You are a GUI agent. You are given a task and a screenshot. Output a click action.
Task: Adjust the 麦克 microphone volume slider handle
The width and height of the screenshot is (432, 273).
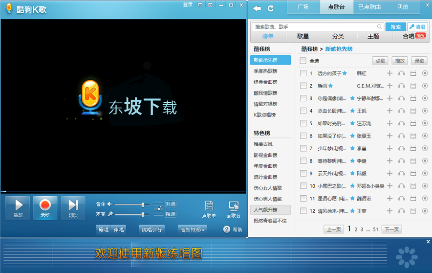[x=143, y=214]
